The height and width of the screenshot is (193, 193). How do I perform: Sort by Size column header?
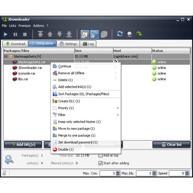94,51
